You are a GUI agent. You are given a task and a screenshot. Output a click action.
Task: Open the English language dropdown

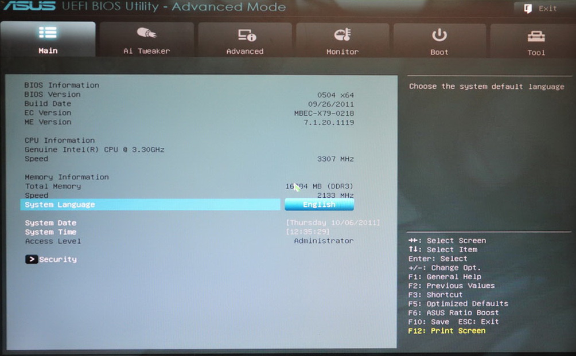(x=319, y=205)
